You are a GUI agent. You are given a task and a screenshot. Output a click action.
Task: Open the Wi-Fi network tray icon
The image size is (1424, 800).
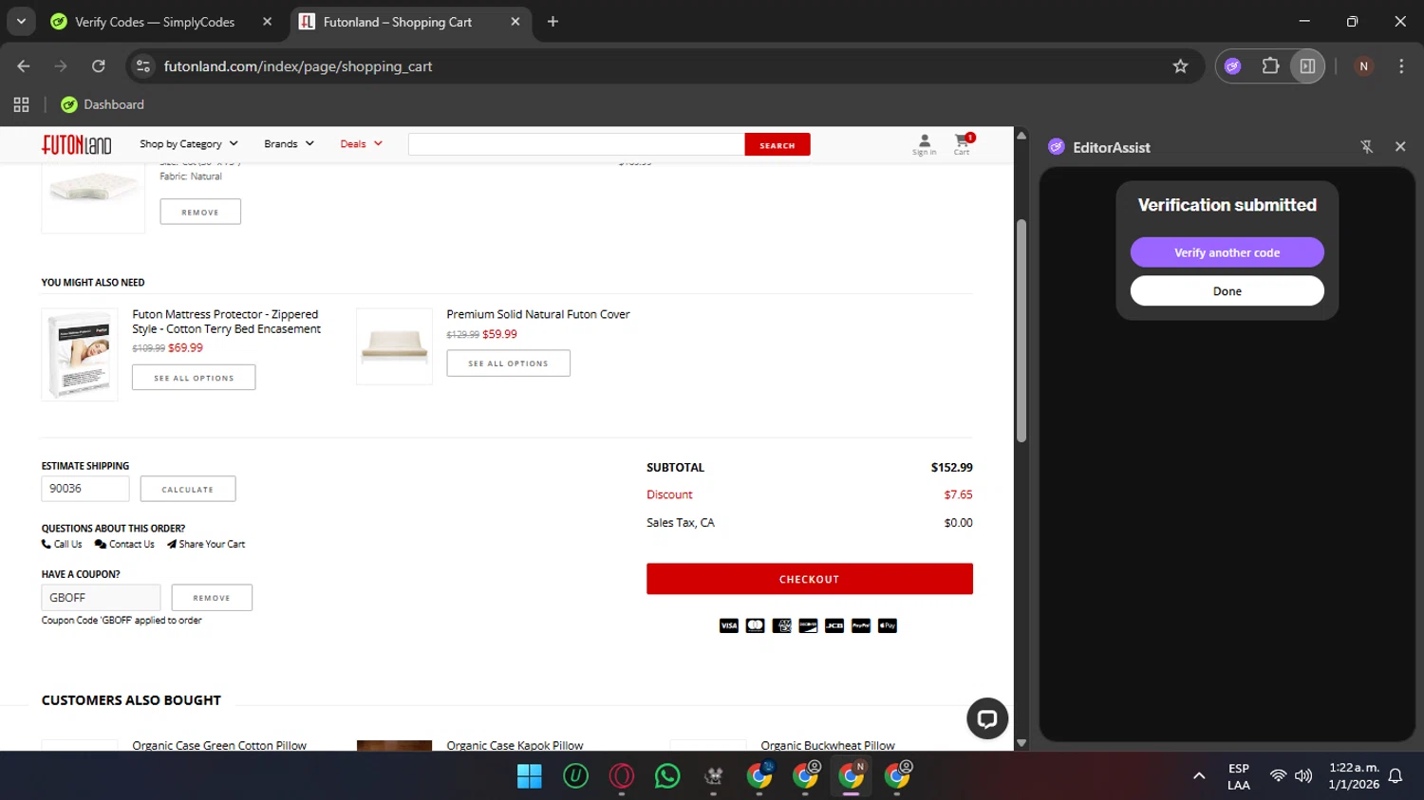pos(1278,776)
